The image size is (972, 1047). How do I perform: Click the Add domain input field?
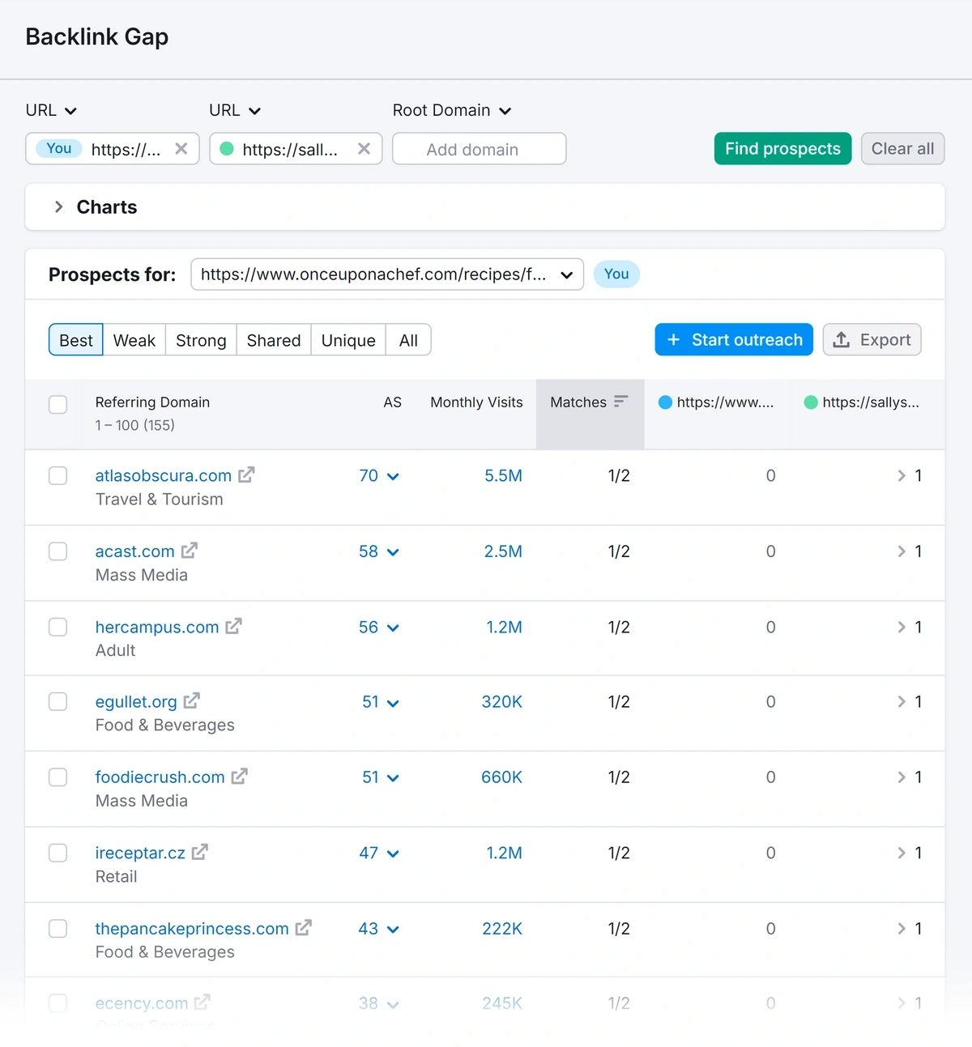[x=479, y=149]
